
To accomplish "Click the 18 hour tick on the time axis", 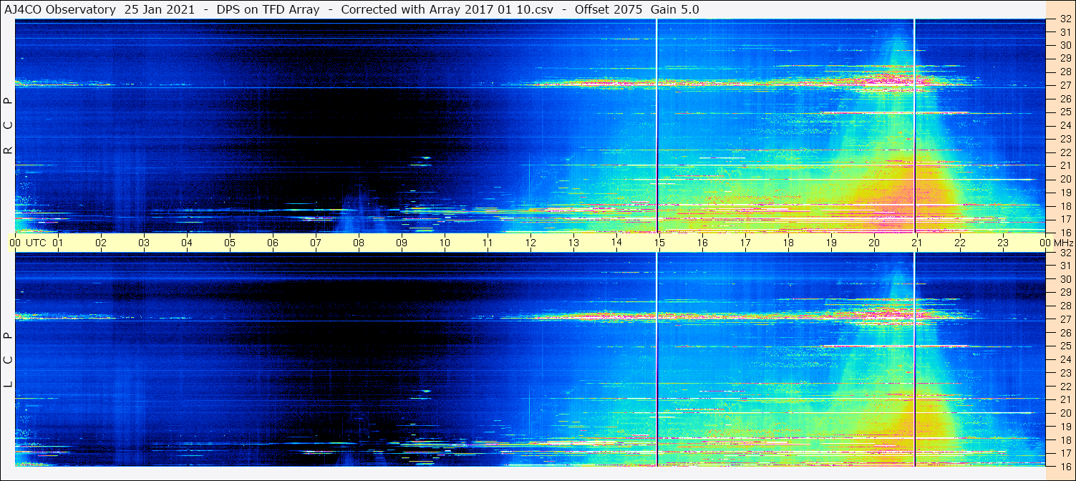I will [x=788, y=243].
